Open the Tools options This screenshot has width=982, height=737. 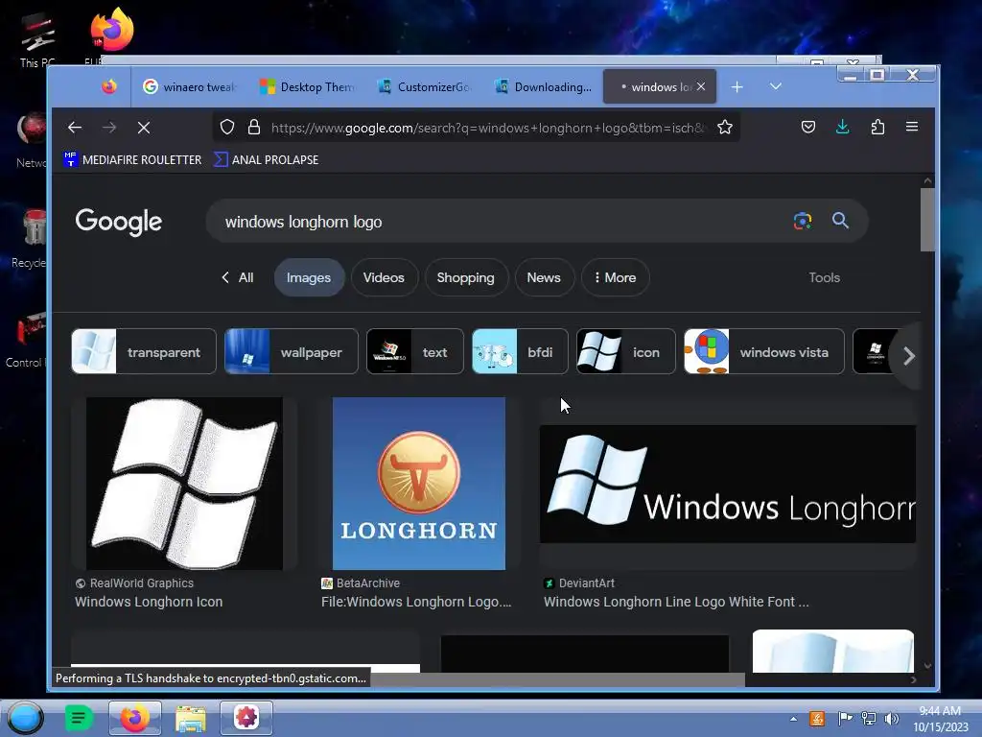[x=824, y=277]
